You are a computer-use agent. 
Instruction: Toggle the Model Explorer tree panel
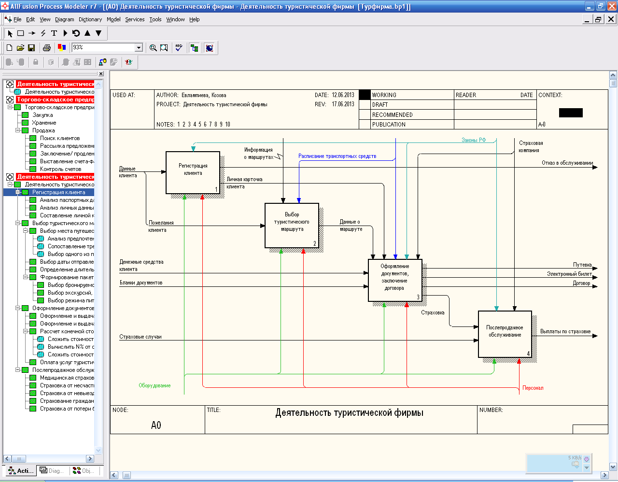(x=195, y=48)
